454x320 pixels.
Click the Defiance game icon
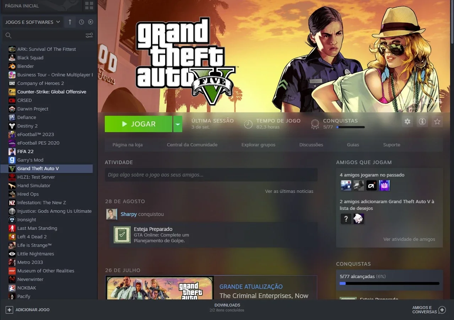pyautogui.click(x=12, y=117)
